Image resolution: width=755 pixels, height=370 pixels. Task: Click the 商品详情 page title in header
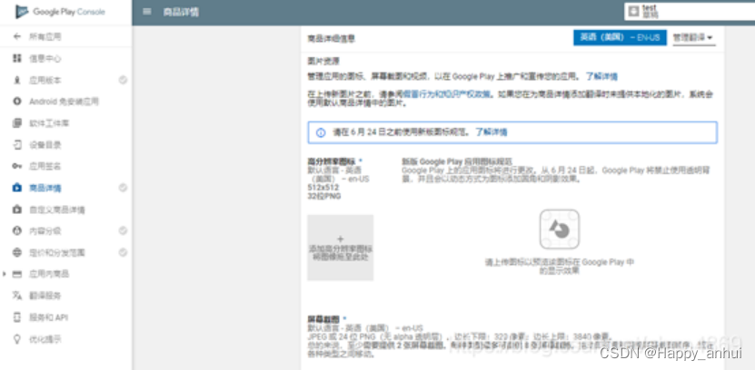[181, 13]
